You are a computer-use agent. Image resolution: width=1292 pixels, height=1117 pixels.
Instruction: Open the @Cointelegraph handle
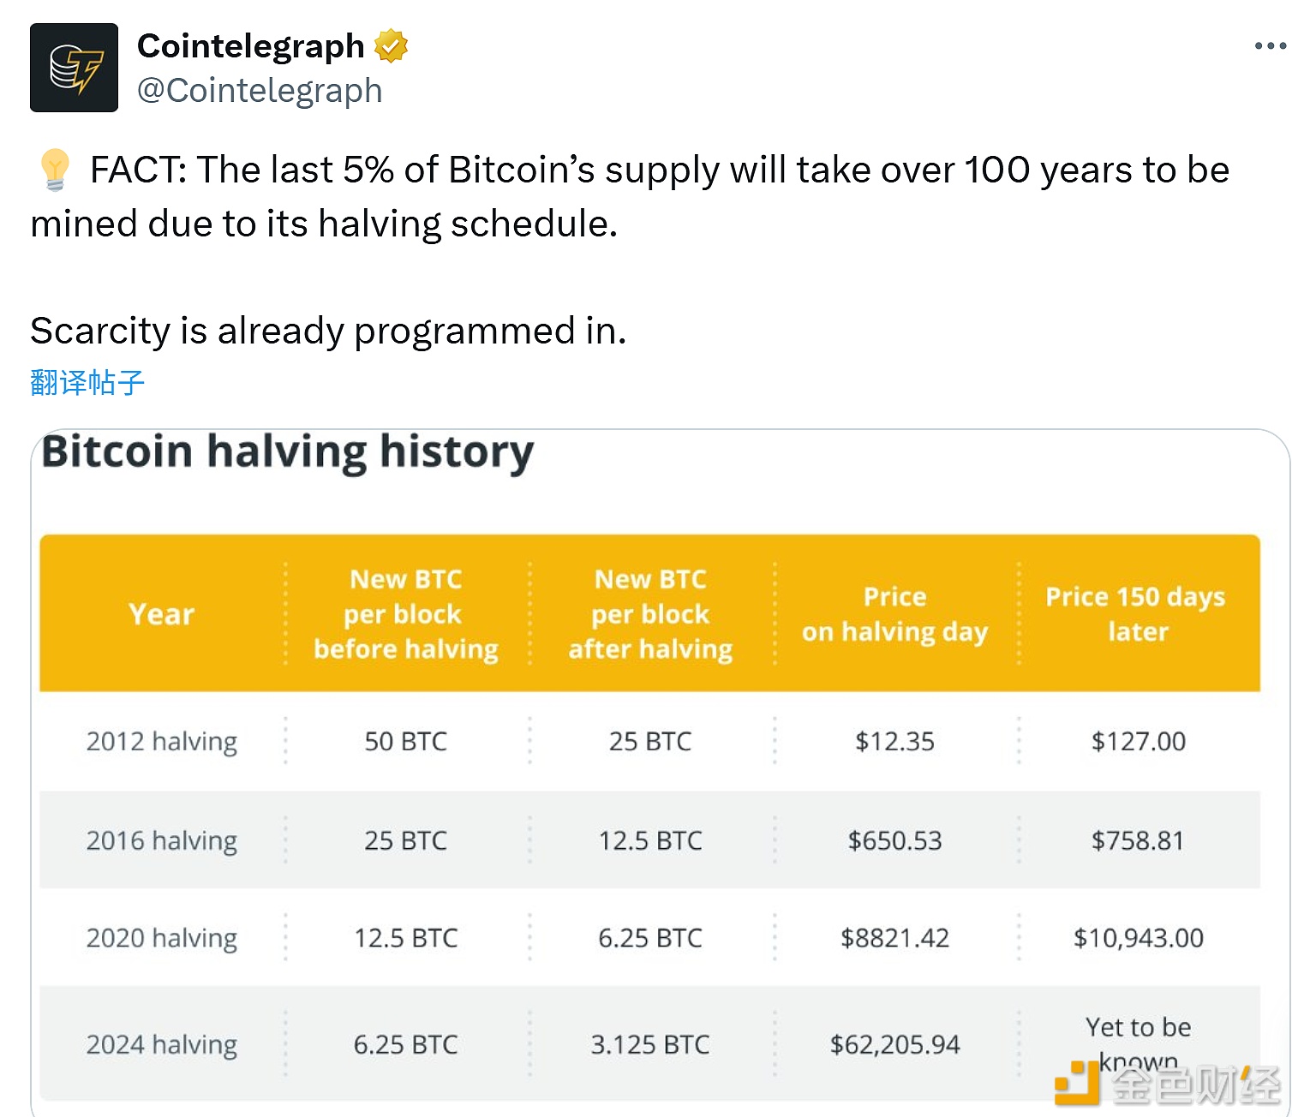(259, 90)
